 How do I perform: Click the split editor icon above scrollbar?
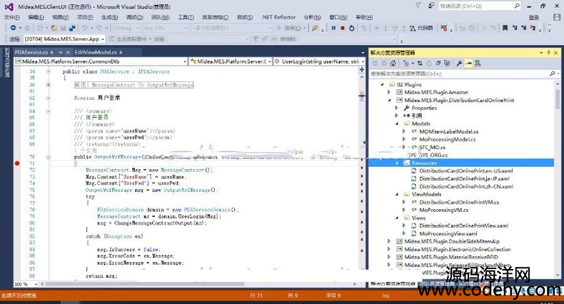pos(361,70)
